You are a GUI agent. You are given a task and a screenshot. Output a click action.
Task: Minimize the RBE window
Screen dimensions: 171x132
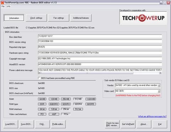tap(161, 2)
